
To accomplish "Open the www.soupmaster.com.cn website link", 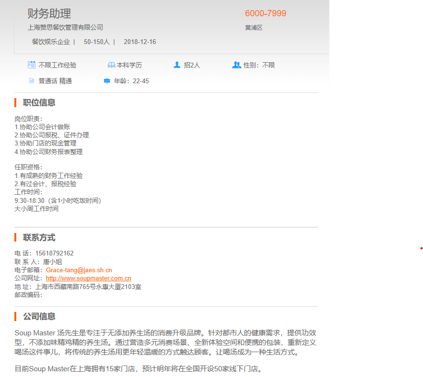I will coord(89,278).
